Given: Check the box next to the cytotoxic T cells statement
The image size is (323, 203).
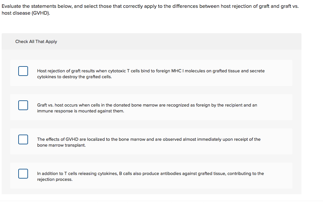Looking at the screenshot, I should click(23, 71).
